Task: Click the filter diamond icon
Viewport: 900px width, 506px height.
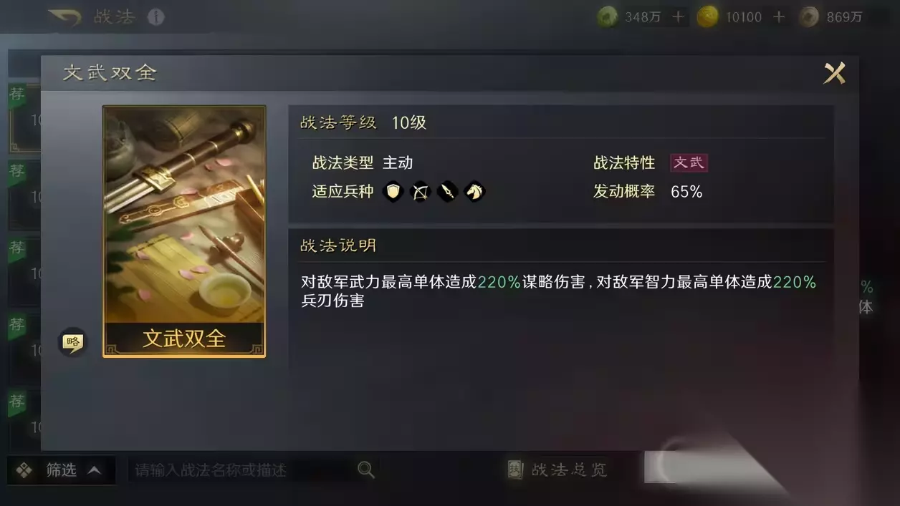Action: 24,470
